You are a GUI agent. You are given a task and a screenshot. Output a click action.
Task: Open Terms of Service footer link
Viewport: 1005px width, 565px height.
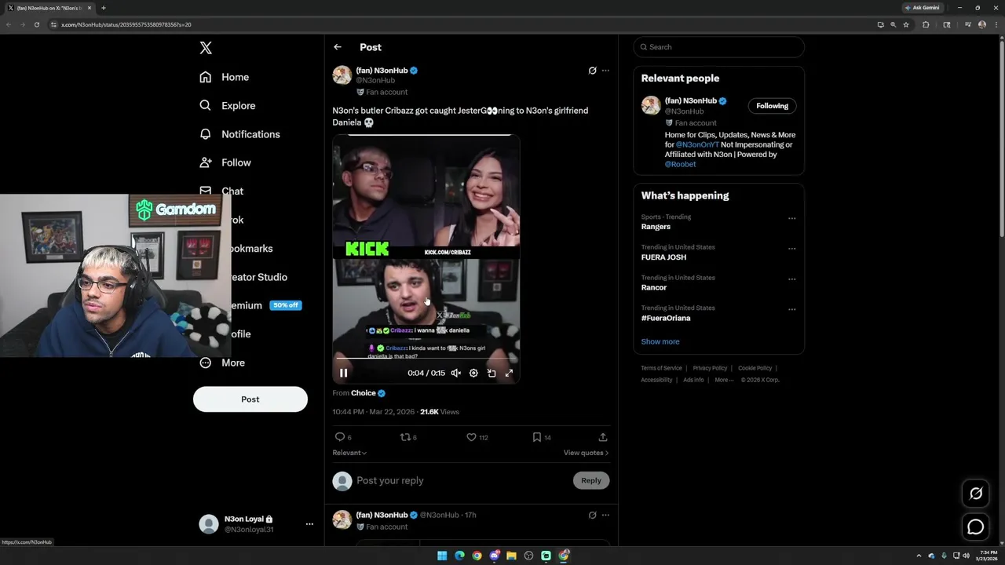[x=661, y=368]
